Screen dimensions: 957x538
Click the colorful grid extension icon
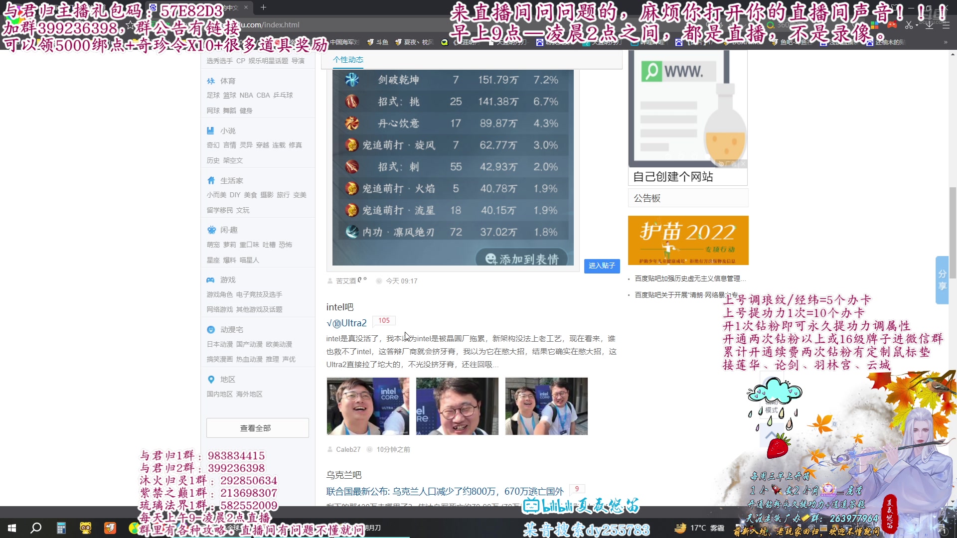click(x=875, y=24)
